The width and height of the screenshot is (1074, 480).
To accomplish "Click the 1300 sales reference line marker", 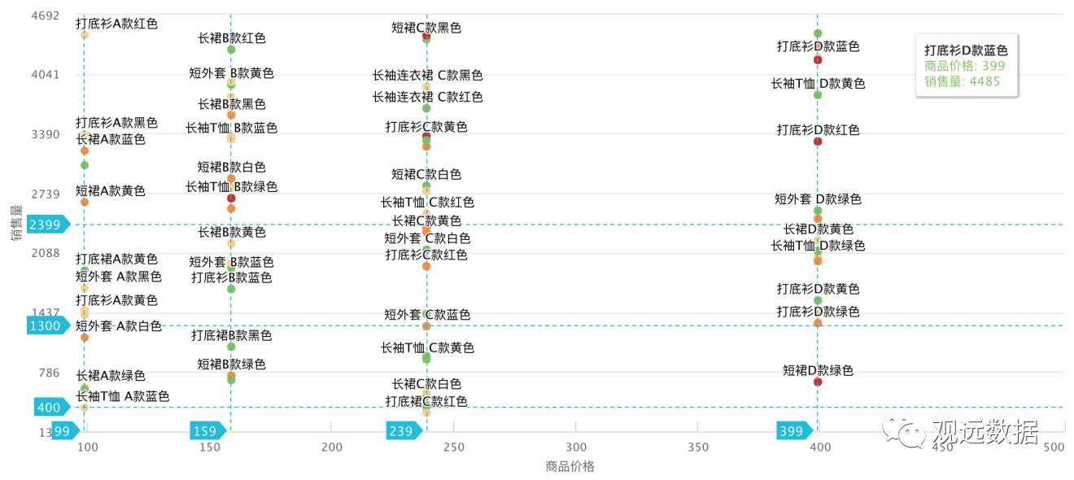I will click(49, 325).
